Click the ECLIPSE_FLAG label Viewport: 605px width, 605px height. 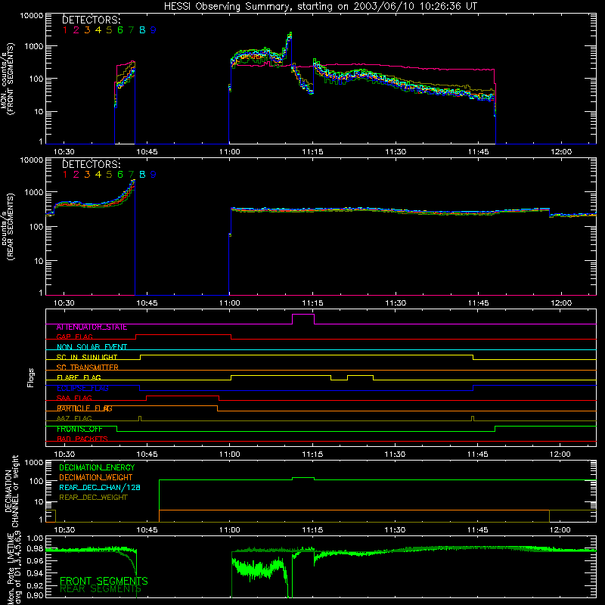[x=82, y=388]
